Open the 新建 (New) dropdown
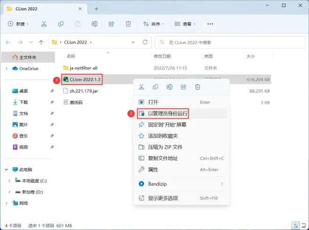This screenshot has height=230, width=309. coord(18,24)
